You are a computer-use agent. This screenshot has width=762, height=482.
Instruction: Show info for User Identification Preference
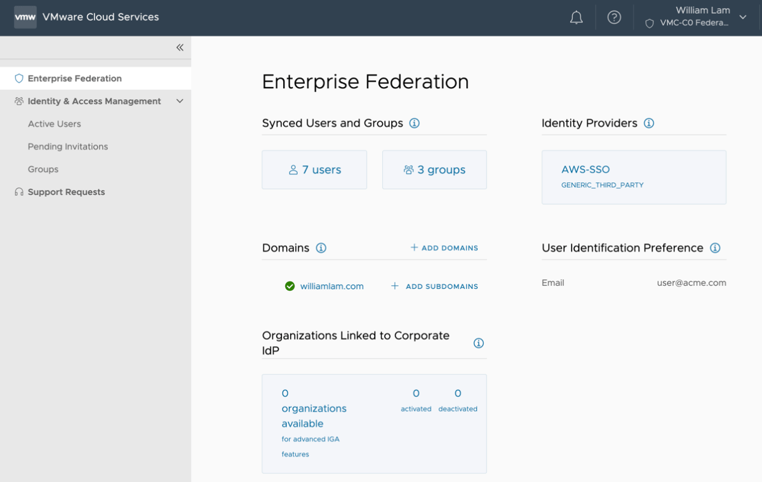pyautogui.click(x=715, y=248)
